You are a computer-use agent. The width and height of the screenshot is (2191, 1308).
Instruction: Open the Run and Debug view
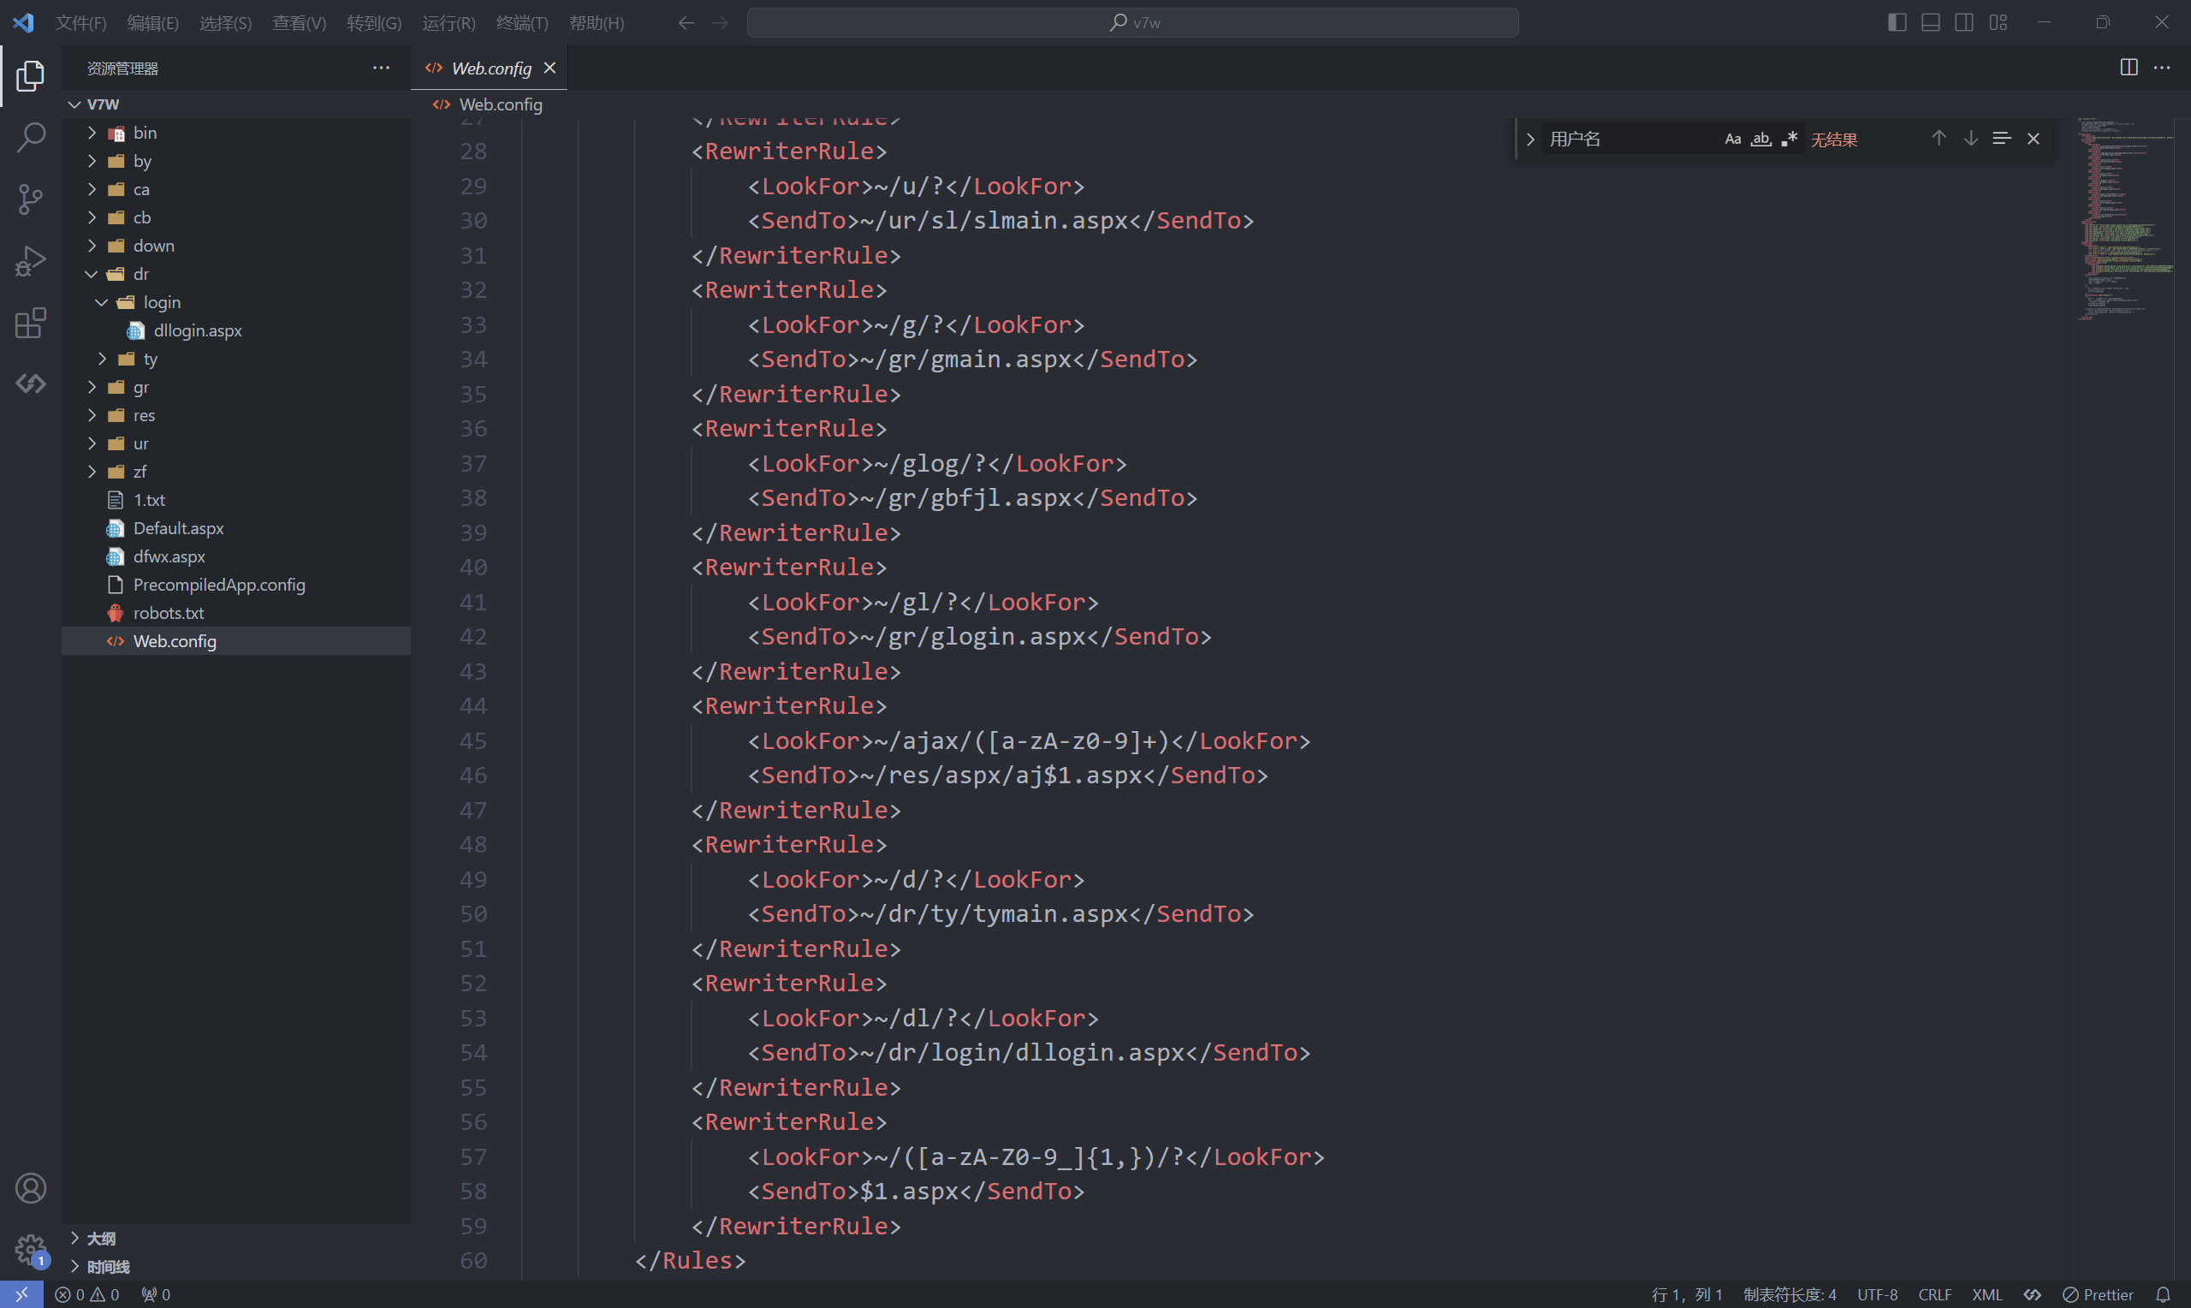30,261
